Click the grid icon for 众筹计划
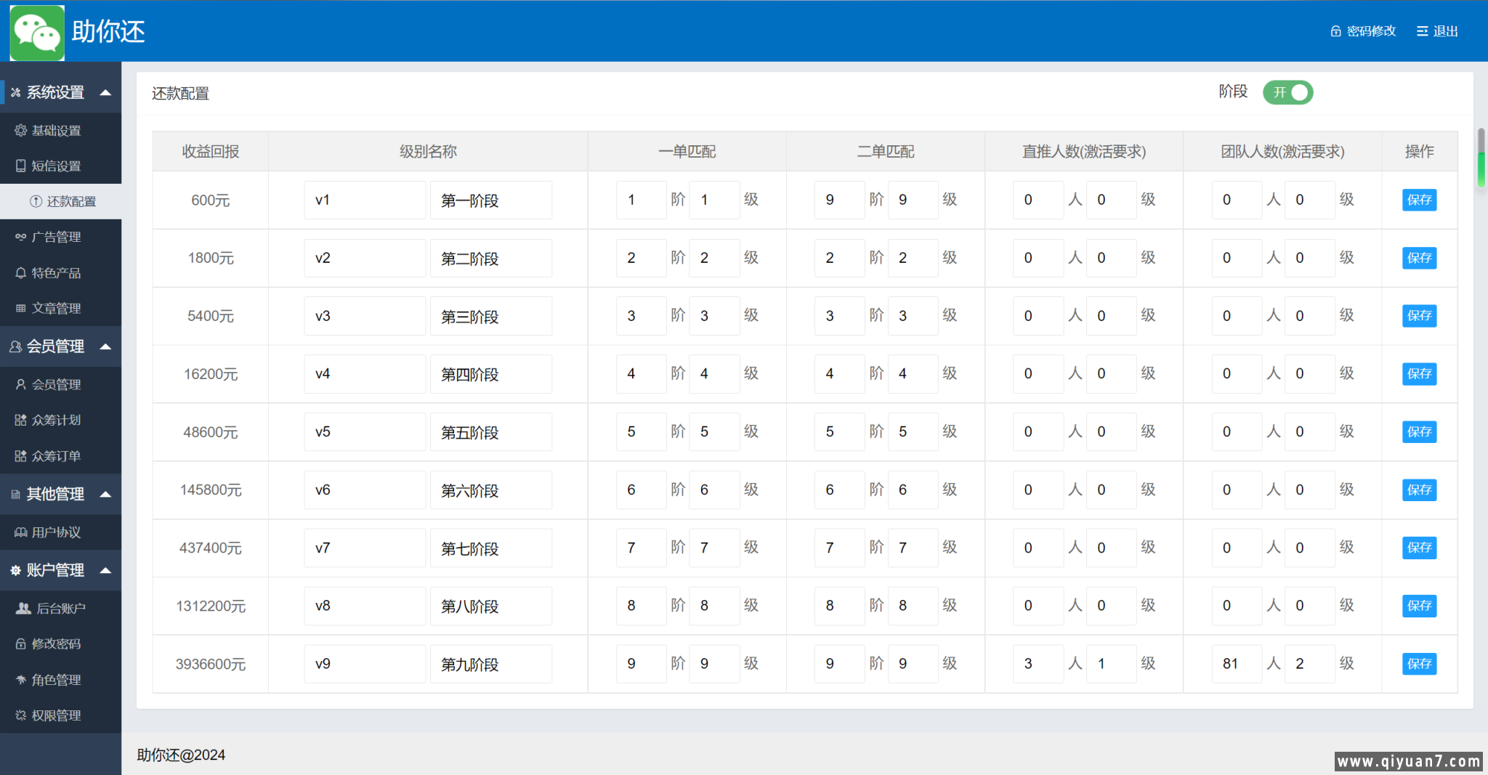Viewport: 1488px width, 775px height. click(21, 421)
